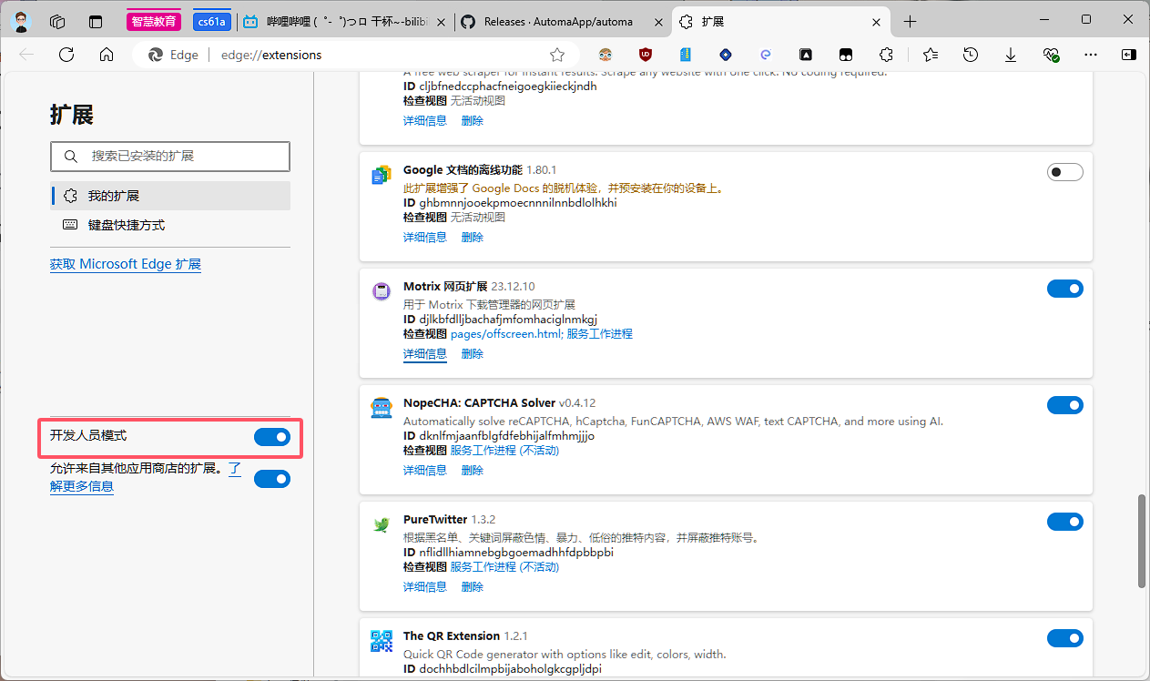The height and width of the screenshot is (681, 1150).
Task: Enable the Google 文档的离线功能 extension
Action: click(1065, 172)
